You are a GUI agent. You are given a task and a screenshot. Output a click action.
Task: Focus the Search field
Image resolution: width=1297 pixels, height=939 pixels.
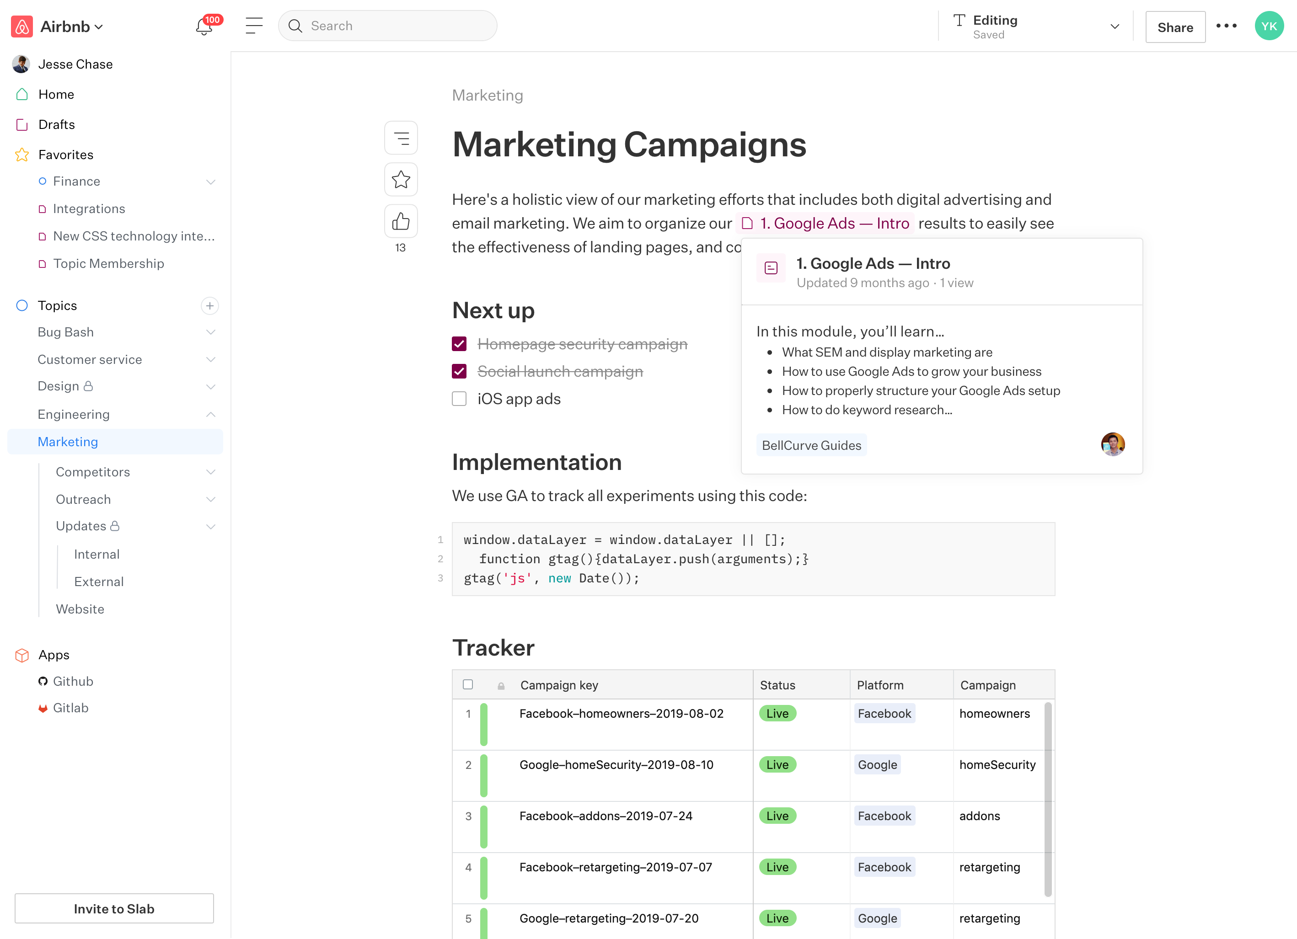pyautogui.click(x=388, y=26)
